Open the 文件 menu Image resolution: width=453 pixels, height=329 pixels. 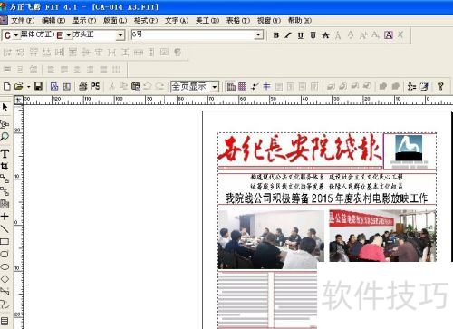(x=23, y=21)
